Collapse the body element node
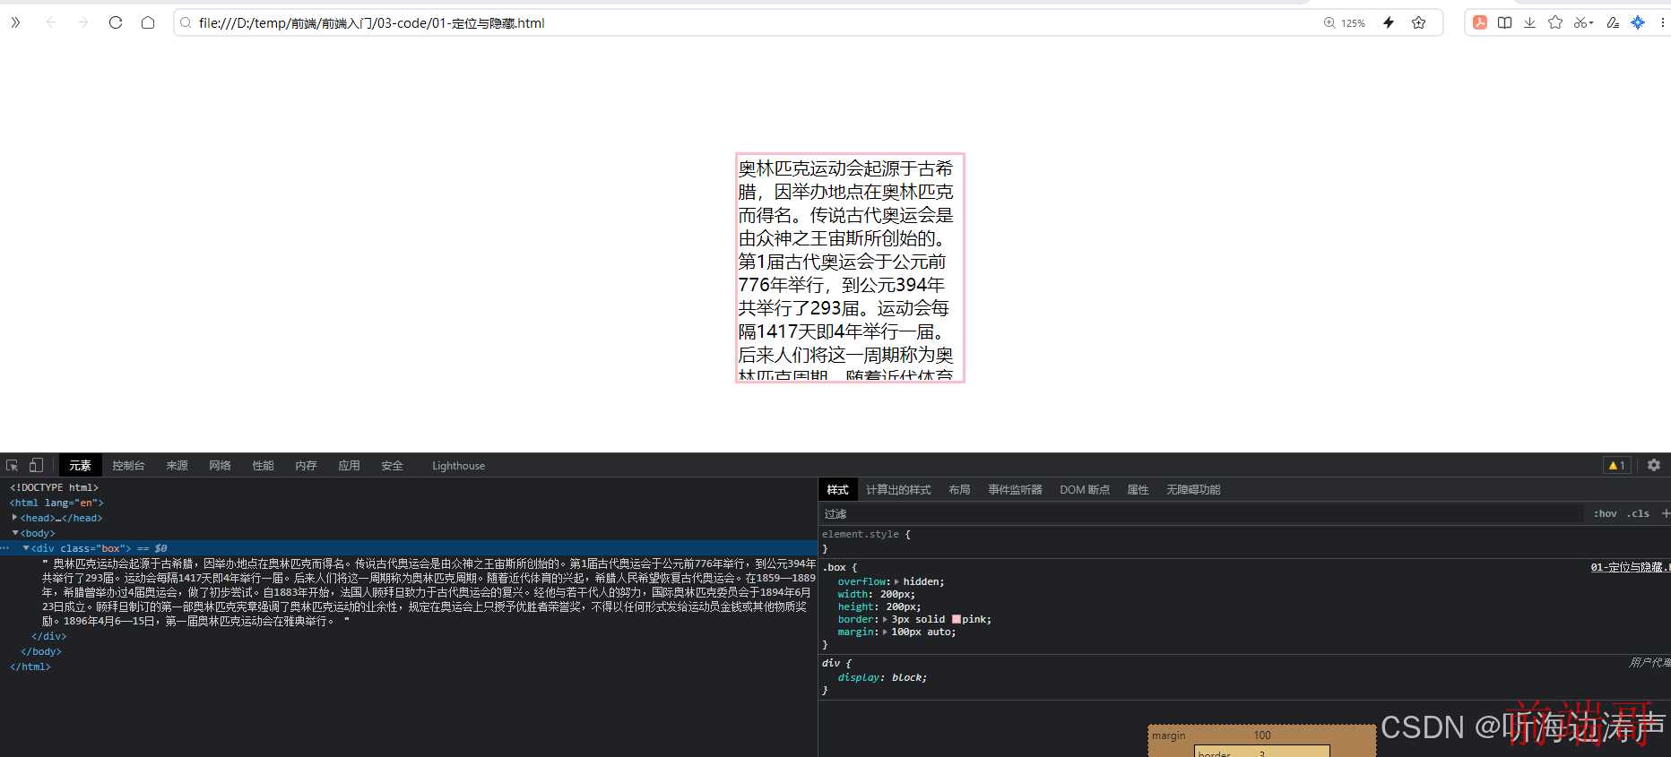The height and width of the screenshot is (757, 1671). pos(14,533)
